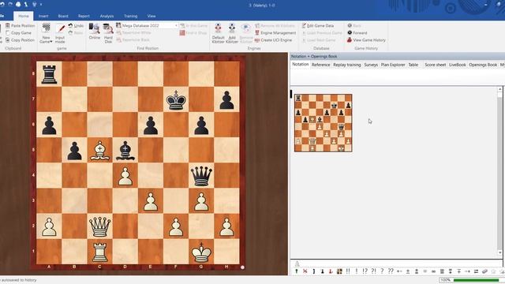Viewport: 505px width, 284px height.
Task: Click the ± White better symbol
Action: (408, 271)
